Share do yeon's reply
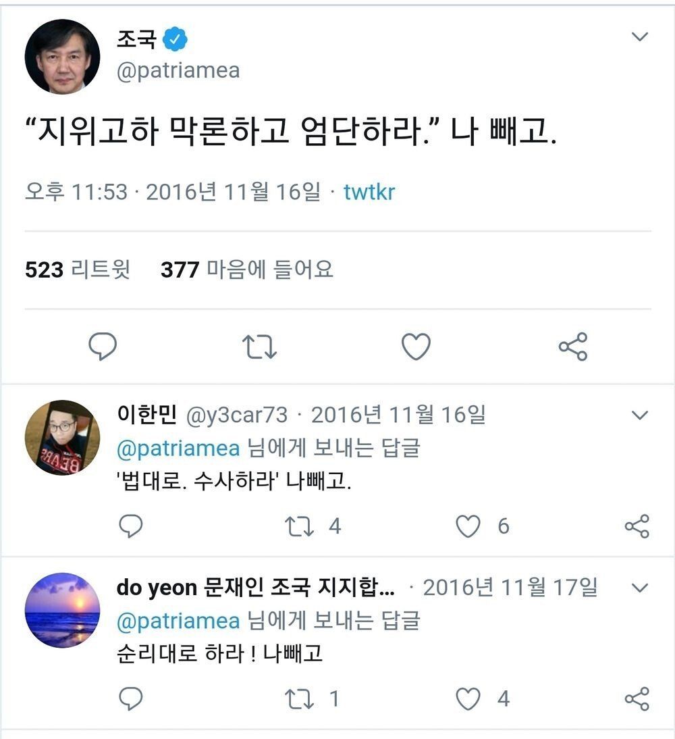 click(x=637, y=699)
